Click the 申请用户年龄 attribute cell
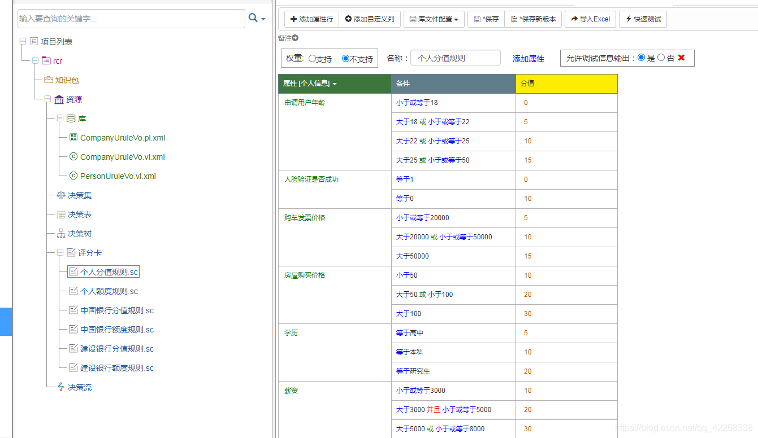 click(335, 132)
